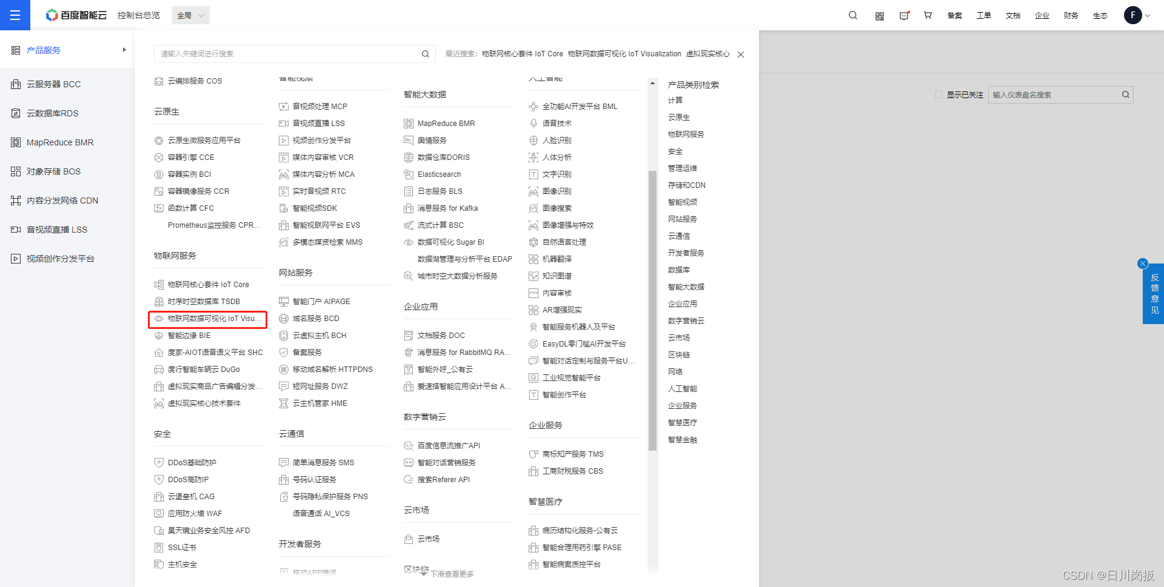Image resolution: width=1164 pixels, height=587 pixels.
Task: Select 人工智能 in product category index
Action: coord(683,389)
